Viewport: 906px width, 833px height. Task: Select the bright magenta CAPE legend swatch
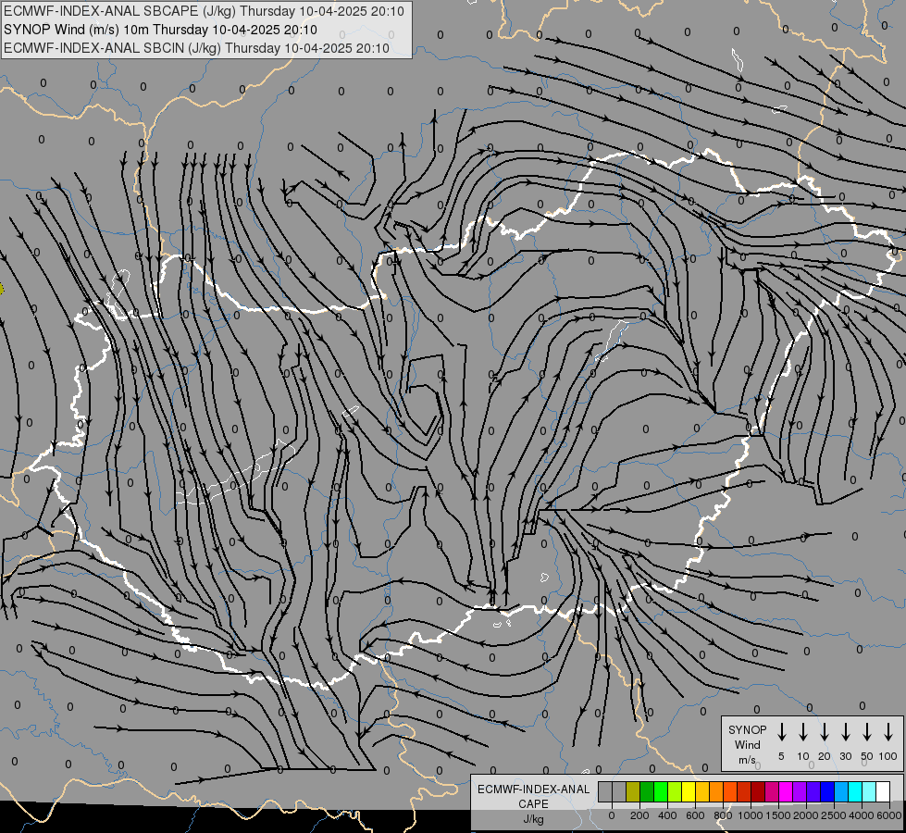pyautogui.click(x=786, y=792)
